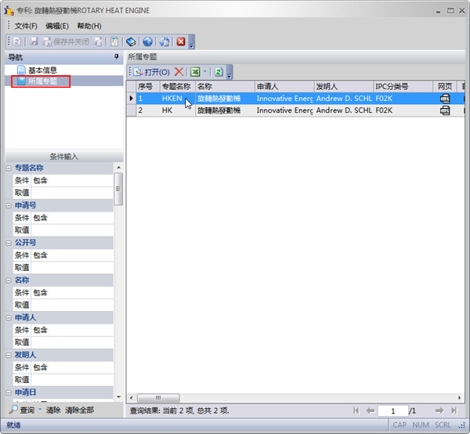Click the horizontal scrollbar thumb below table
Screen dimensions: 470x434
point(158,398)
